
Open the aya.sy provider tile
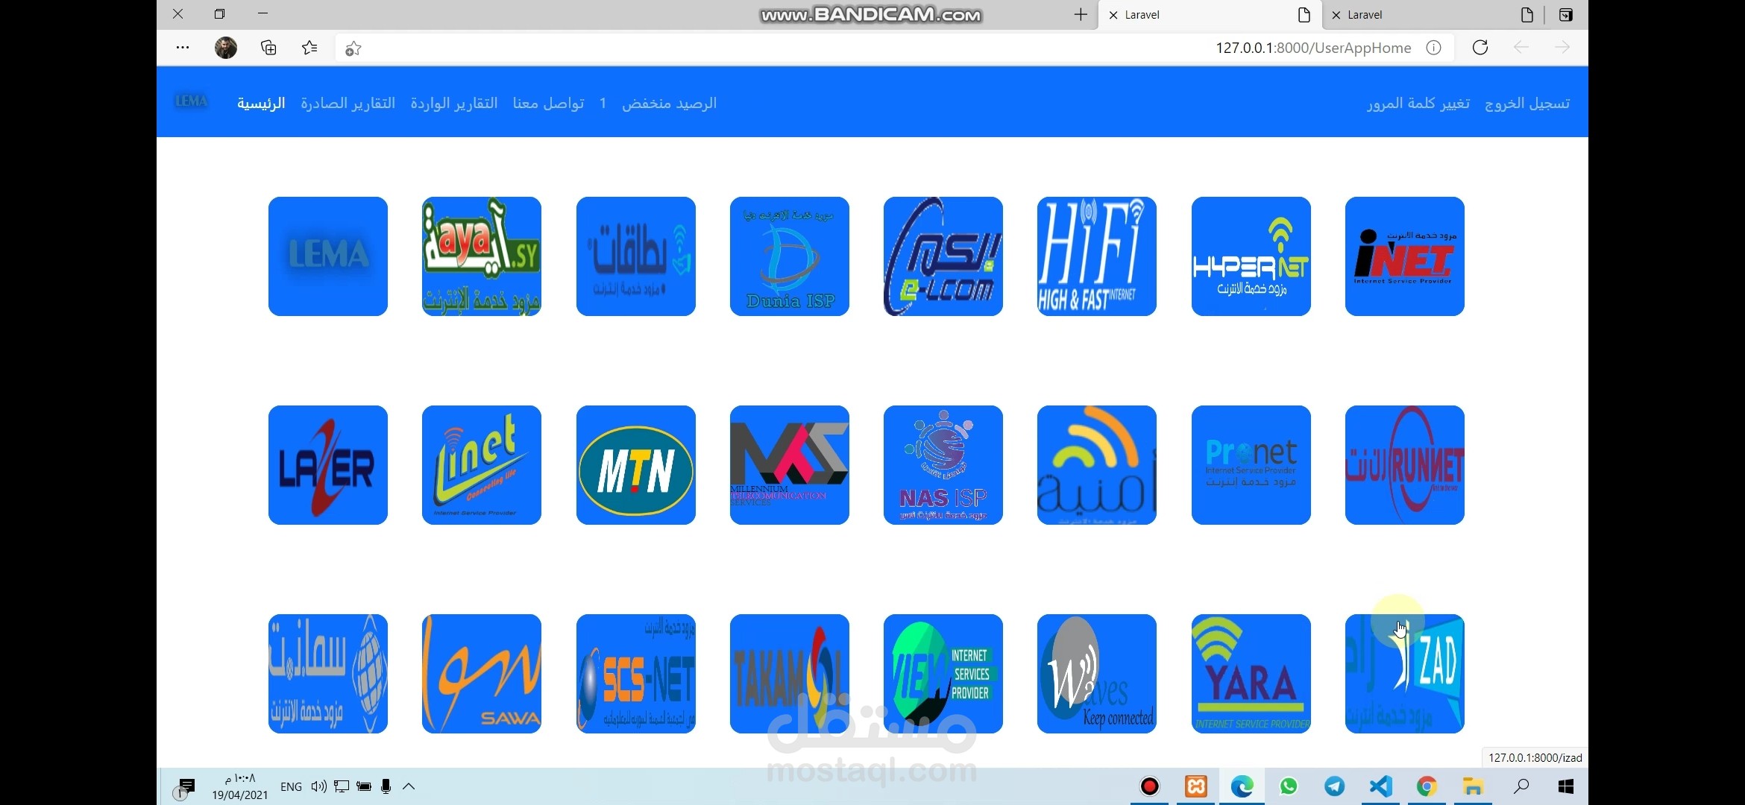coord(481,256)
